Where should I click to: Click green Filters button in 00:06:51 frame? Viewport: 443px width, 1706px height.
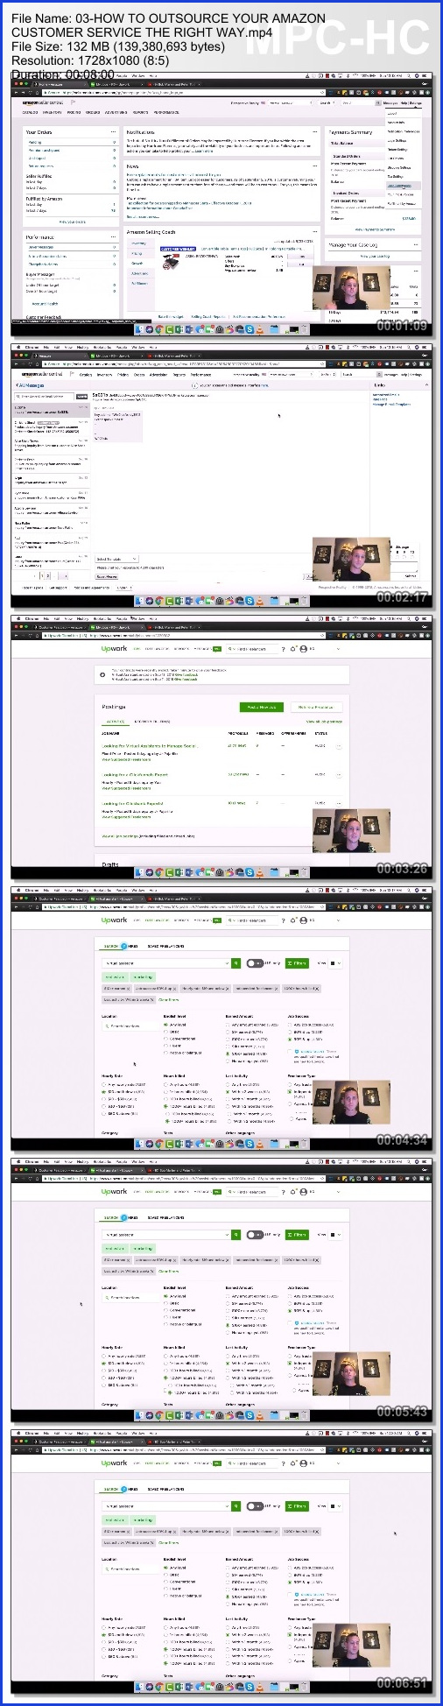pos(297,1506)
